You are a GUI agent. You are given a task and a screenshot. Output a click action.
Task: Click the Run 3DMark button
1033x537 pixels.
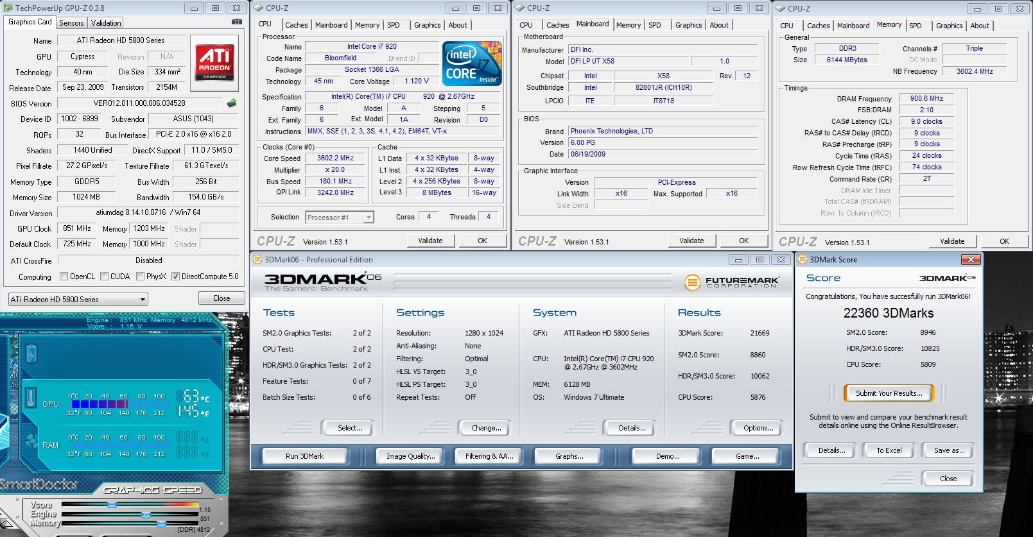click(304, 456)
